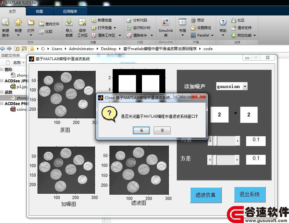This screenshot has width=289, height=223.
Task: Click 运行和计时 run and time
Action: coord(139,28)
